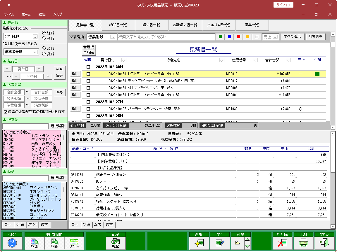Choose 降順 for the second priority sort
The height and width of the screenshot is (252, 337).
(44, 48)
